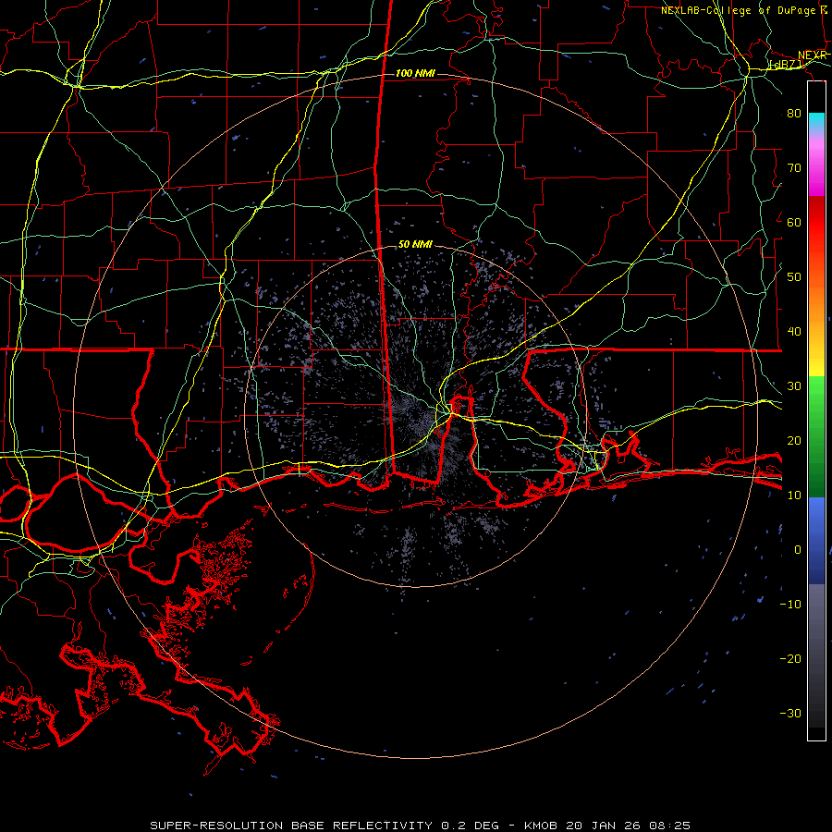Click the SUPER-RESOLUTION BASE REFLECTIVITY title text
Screen dimensions: 832x832
pyautogui.click(x=291, y=826)
